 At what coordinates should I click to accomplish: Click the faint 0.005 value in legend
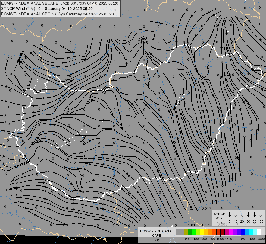click(x=223, y=224)
